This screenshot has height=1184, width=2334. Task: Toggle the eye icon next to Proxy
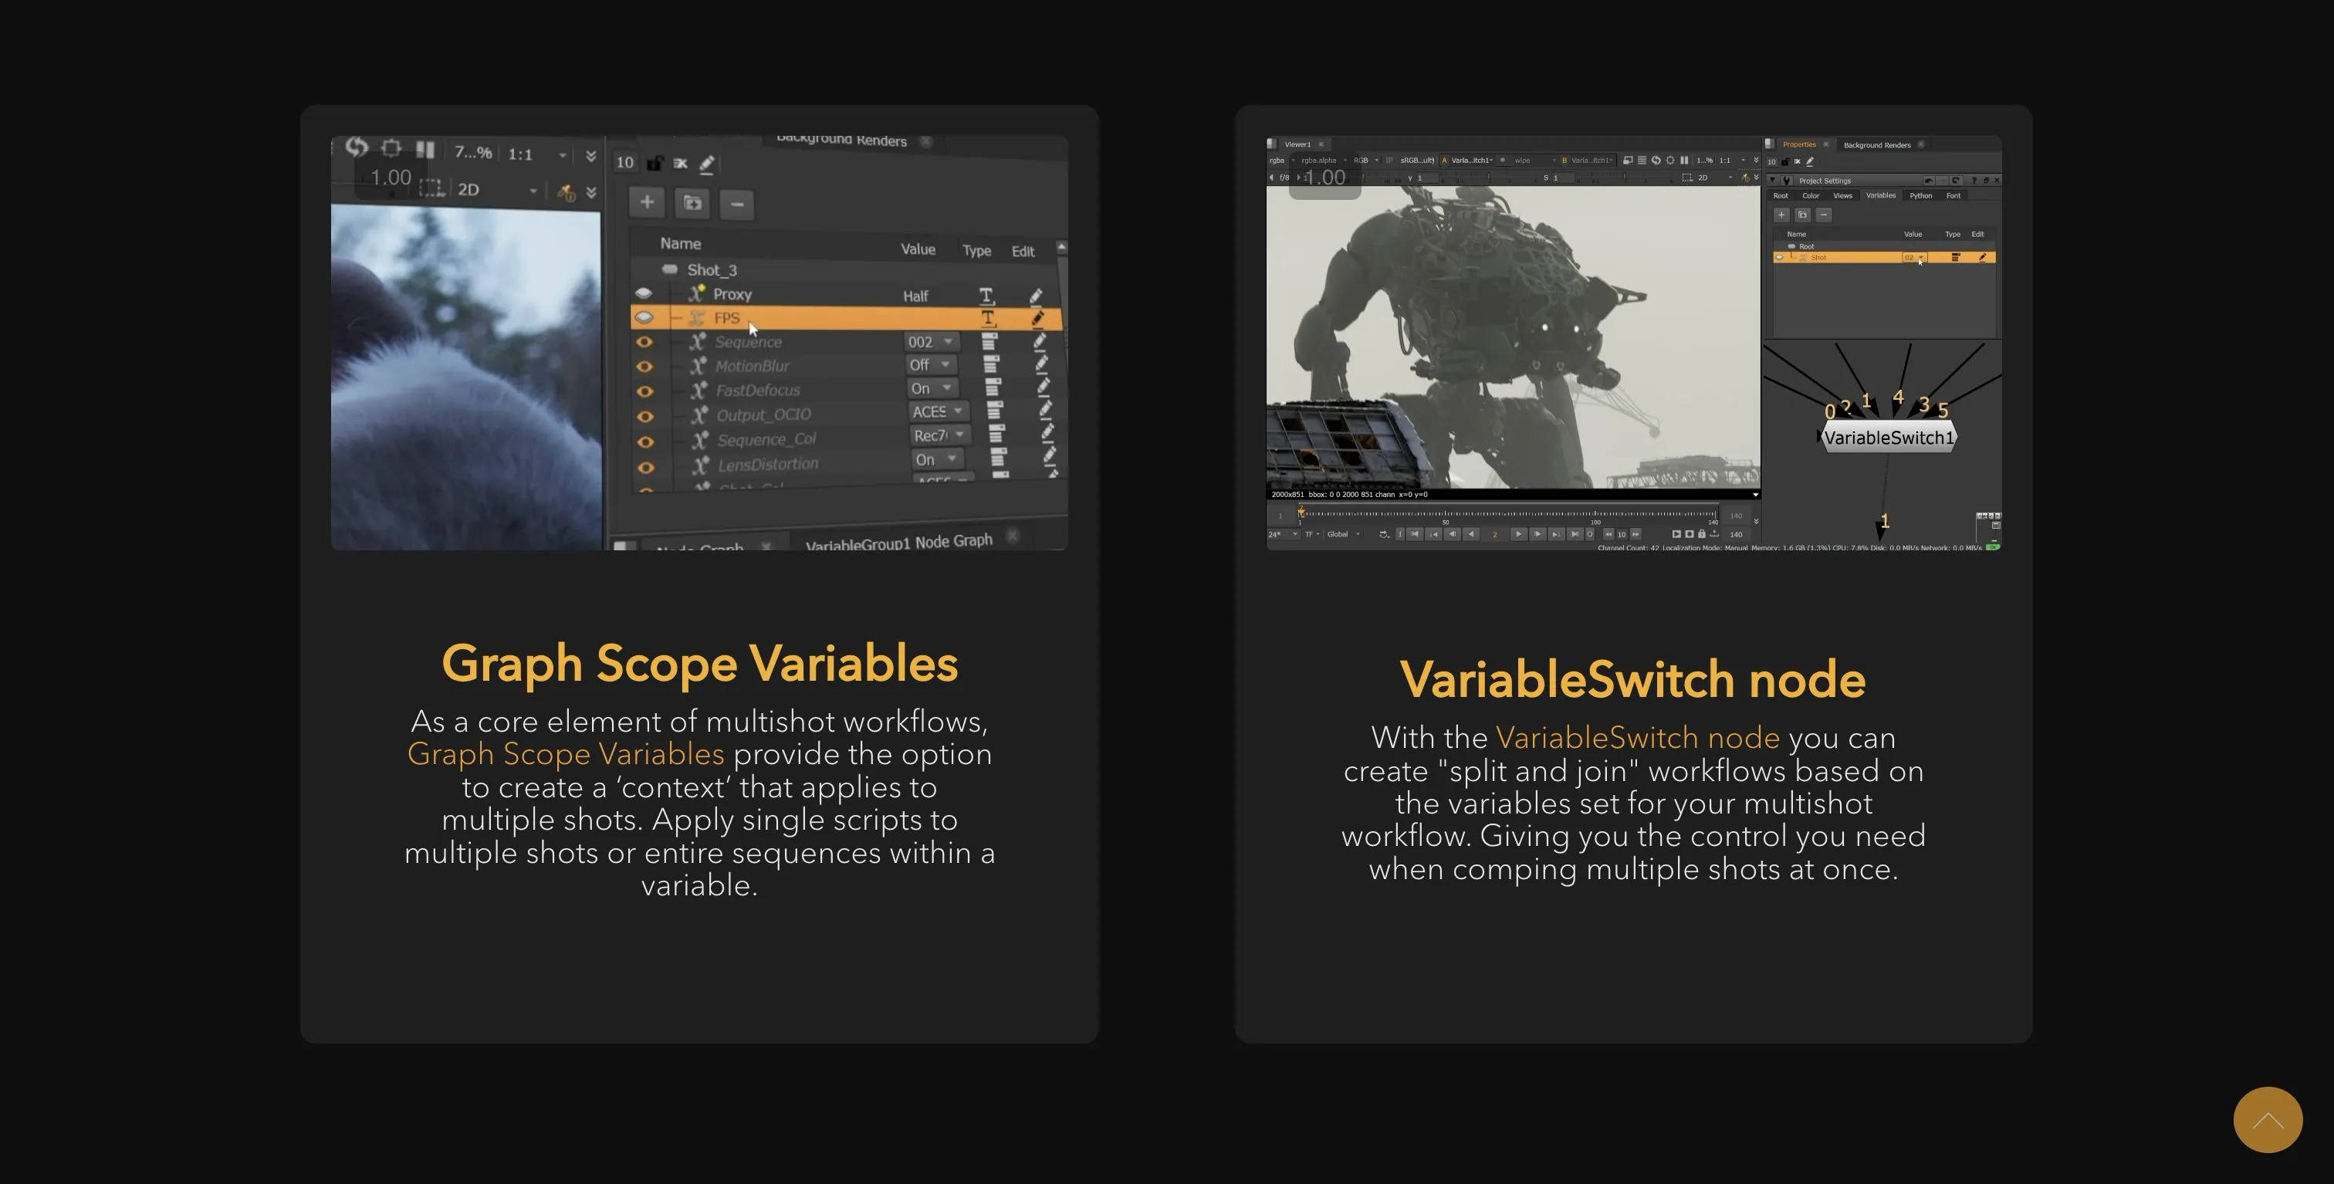pos(643,293)
